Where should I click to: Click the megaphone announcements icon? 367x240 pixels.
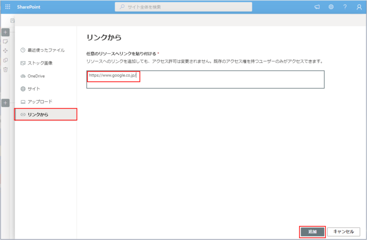point(317,7)
